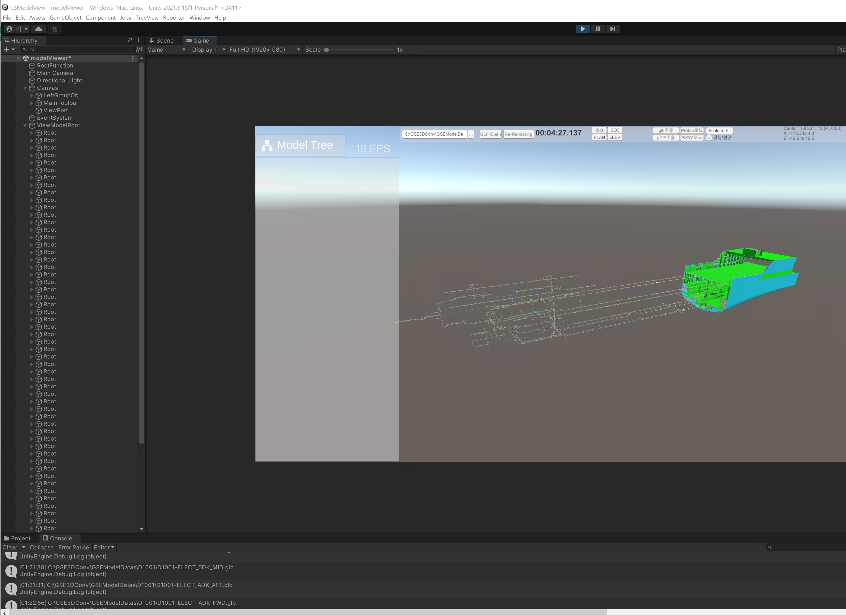The image size is (846, 615).
Task: Toggle the 평행/원근 projection checkbox
Action: pos(709,138)
